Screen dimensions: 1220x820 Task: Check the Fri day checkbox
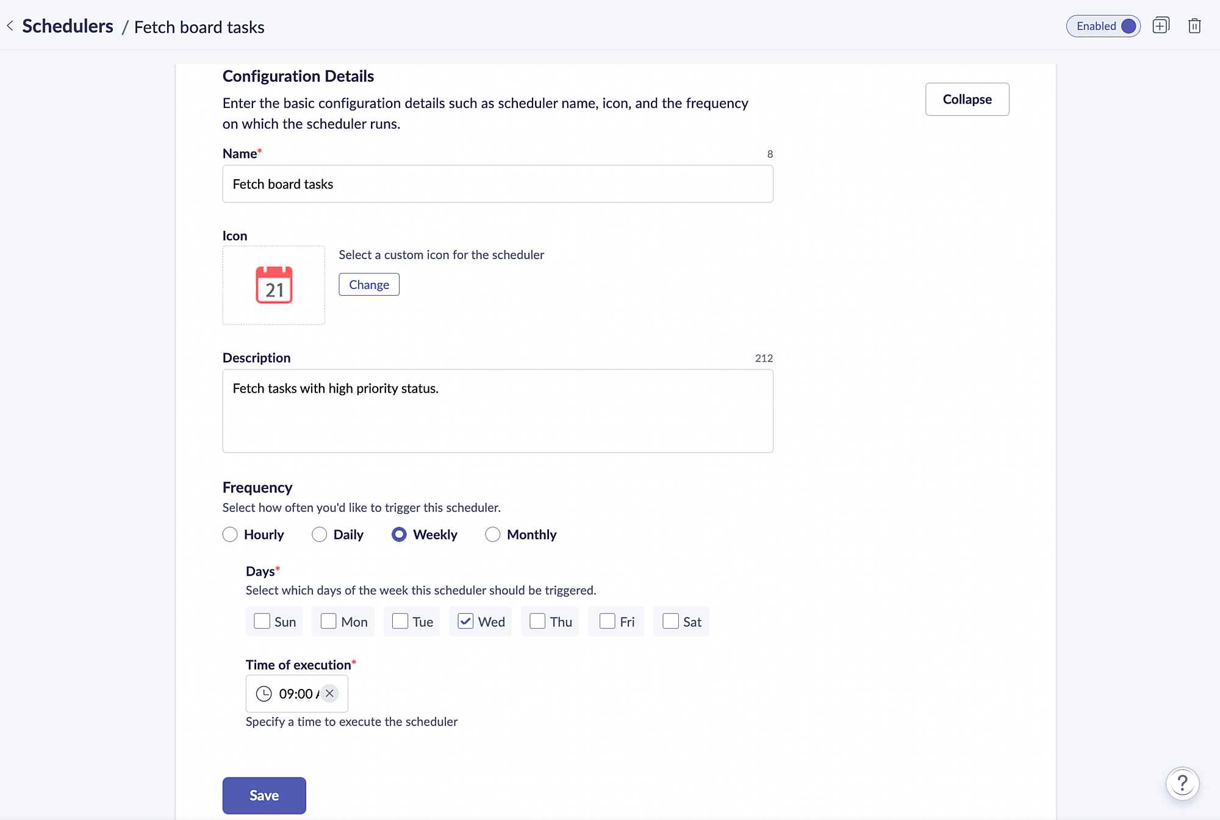[607, 621]
